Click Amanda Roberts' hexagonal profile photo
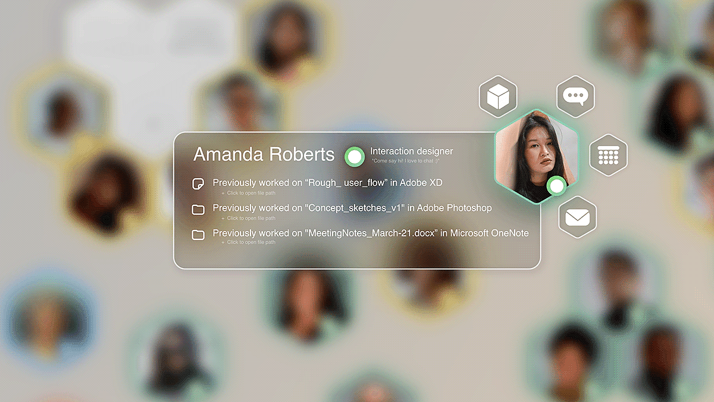This screenshot has height=402, width=714. 535,157
